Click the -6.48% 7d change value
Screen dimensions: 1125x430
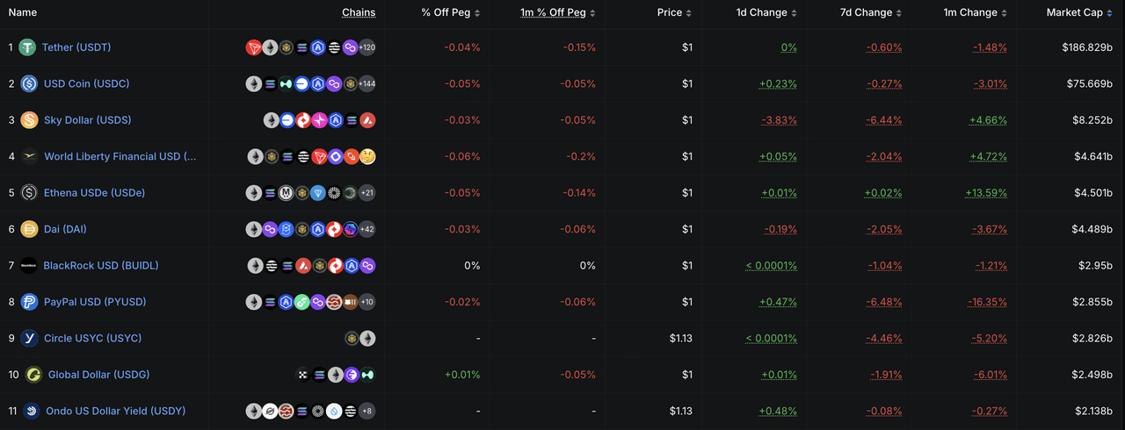tap(884, 302)
